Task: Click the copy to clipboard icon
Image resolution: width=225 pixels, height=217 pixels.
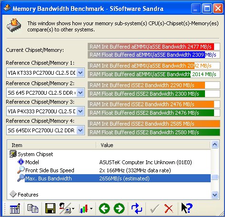Action: click(33, 208)
